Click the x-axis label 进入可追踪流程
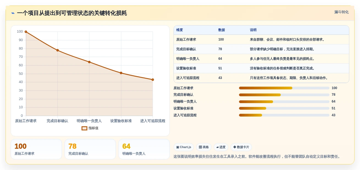 pyautogui.click(x=153, y=121)
